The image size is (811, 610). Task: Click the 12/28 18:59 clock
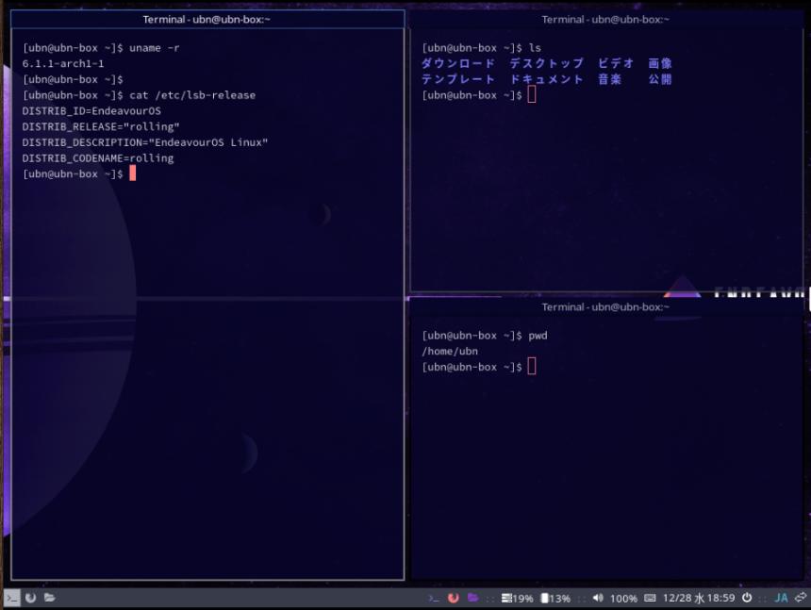699,598
